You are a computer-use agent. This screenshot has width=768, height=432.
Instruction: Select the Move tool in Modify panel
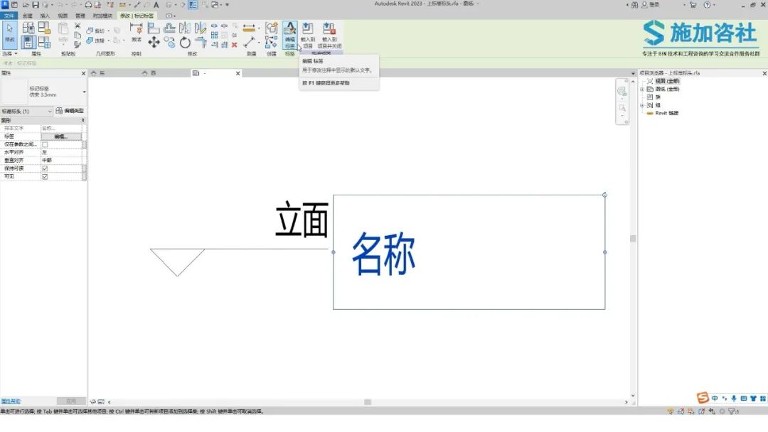[154, 42]
